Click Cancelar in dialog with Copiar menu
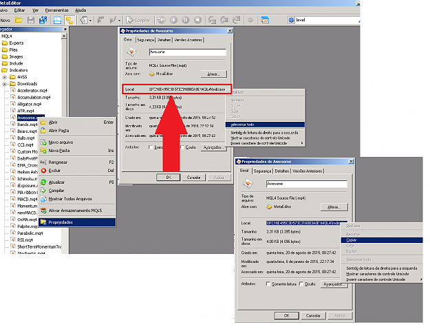 click(x=313, y=315)
